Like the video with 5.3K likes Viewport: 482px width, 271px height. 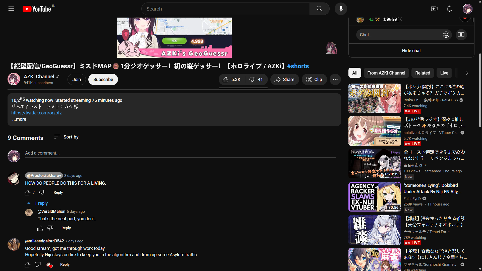(x=232, y=80)
